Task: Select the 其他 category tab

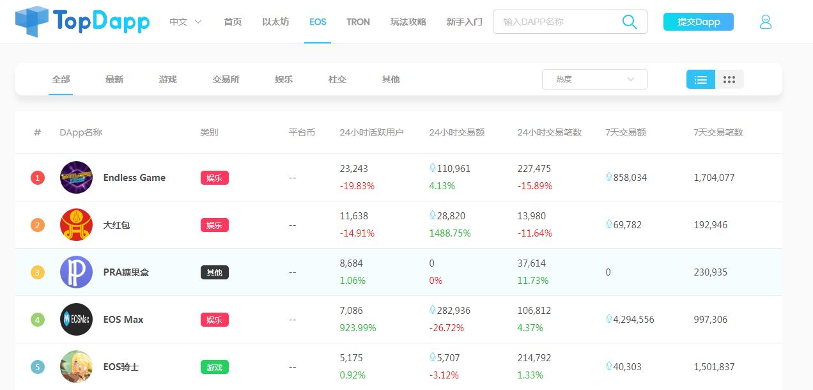Action: (x=391, y=79)
